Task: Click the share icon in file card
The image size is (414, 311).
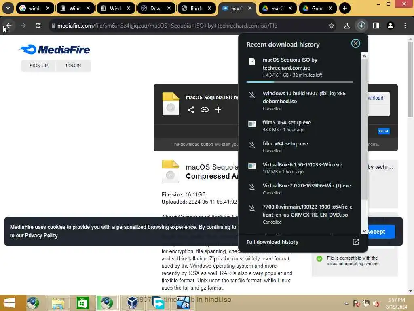Action: (x=191, y=109)
